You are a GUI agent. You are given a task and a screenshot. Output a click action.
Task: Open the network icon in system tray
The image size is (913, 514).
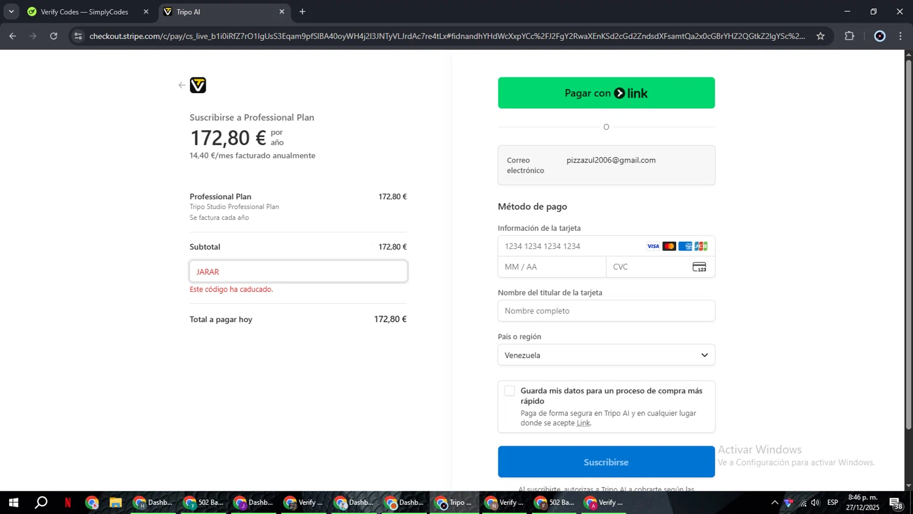pos(803,502)
